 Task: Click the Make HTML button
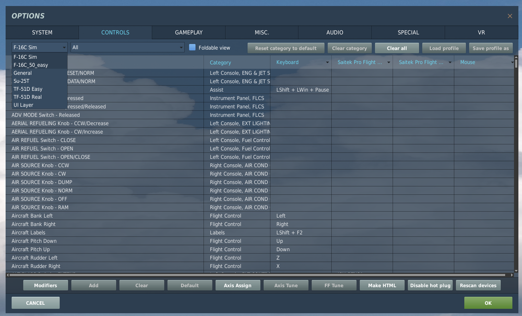click(x=382, y=285)
